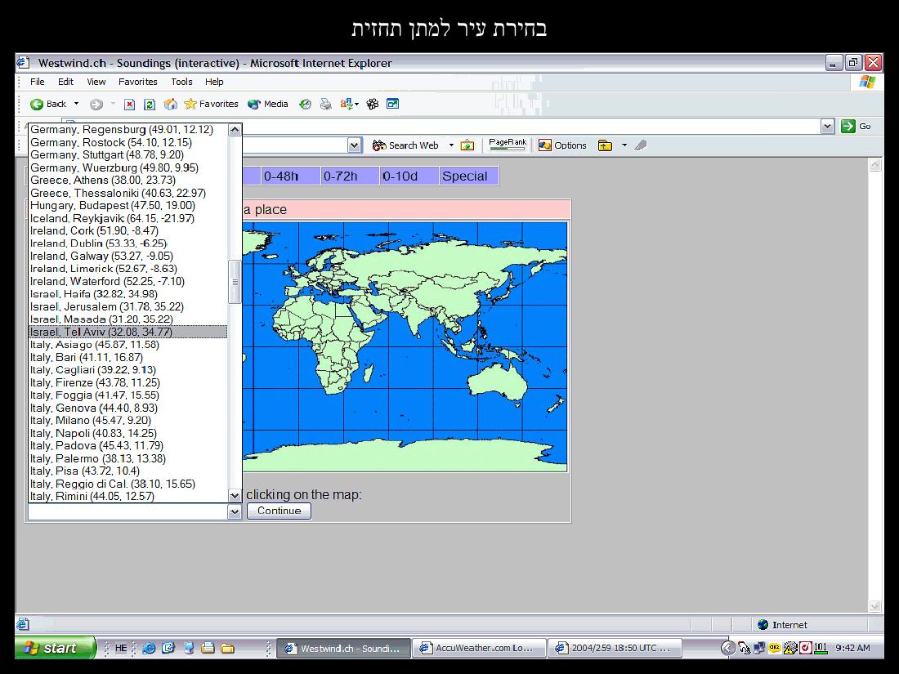Select Israel, Jerusalem in the list
Screen dimensions: 899x674
click(127, 306)
